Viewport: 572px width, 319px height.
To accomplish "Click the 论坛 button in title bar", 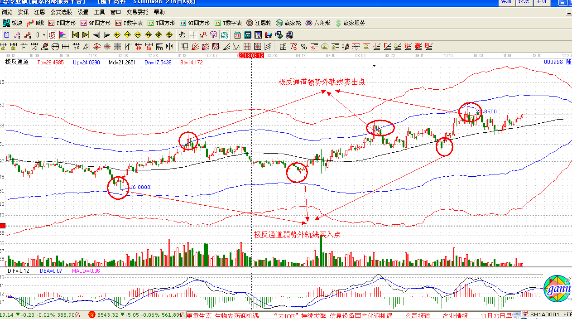I will coord(523,2).
